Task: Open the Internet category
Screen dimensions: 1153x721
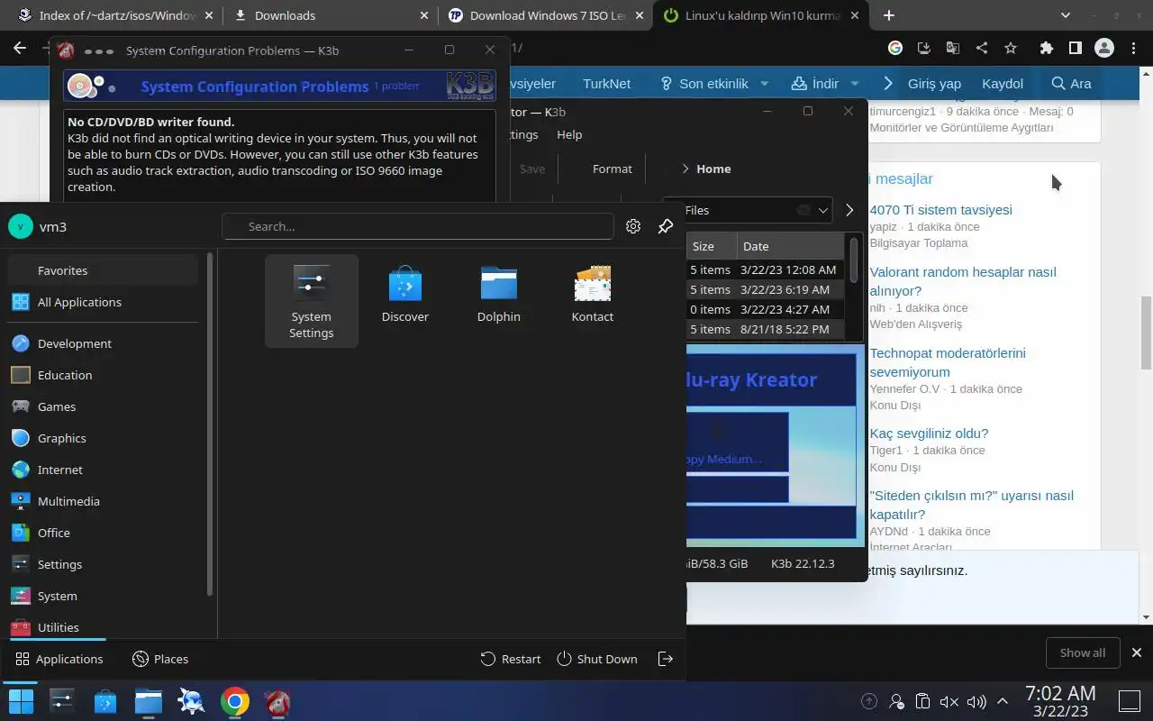Action: pyautogui.click(x=103, y=470)
